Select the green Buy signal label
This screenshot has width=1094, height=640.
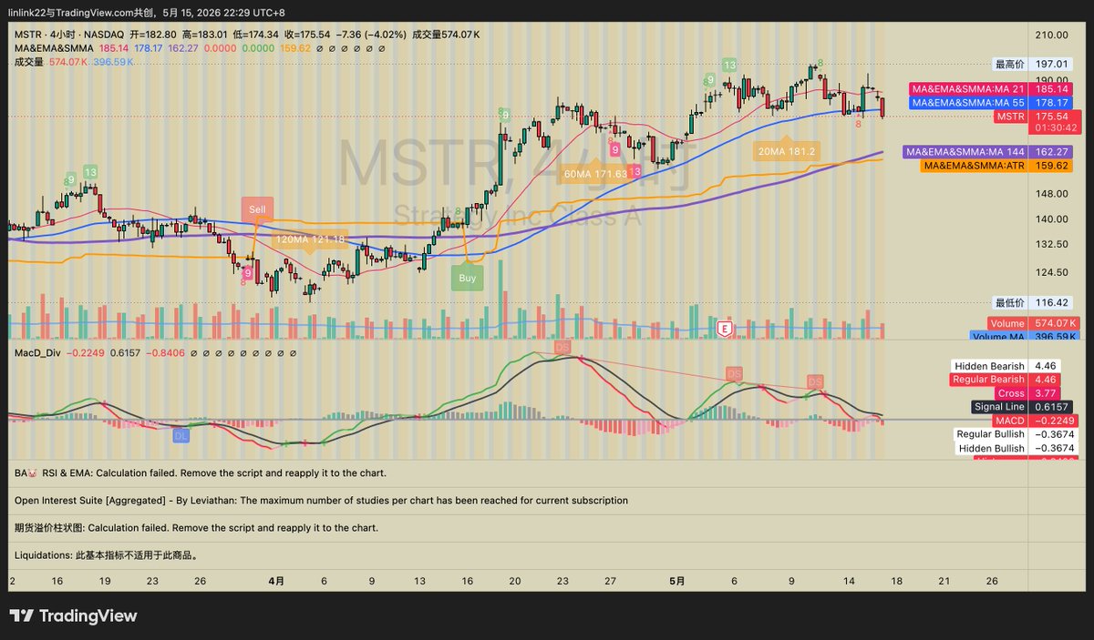(467, 279)
